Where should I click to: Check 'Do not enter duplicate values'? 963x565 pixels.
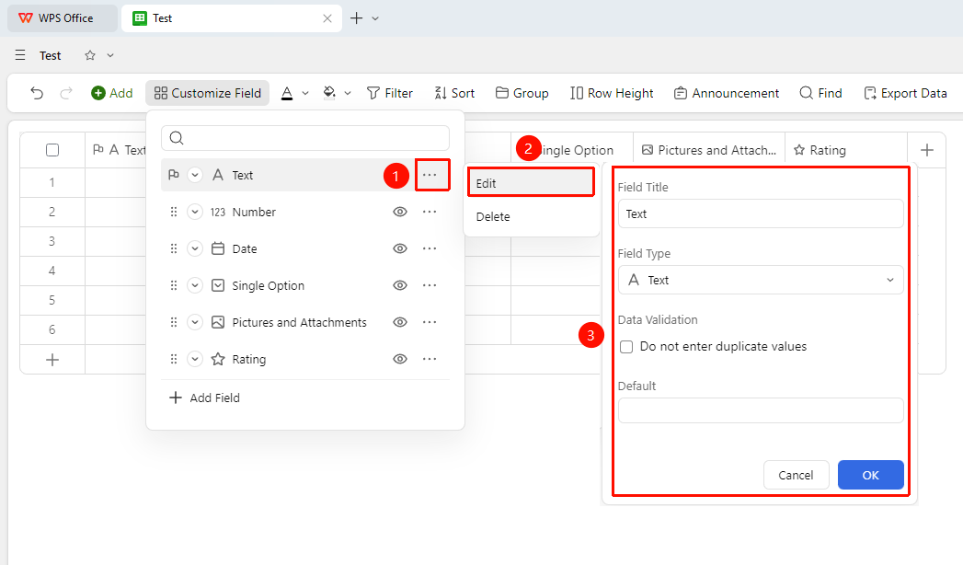coord(626,347)
